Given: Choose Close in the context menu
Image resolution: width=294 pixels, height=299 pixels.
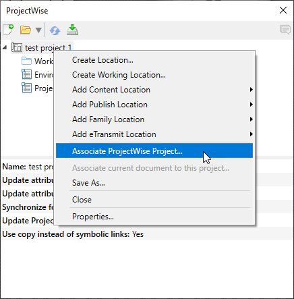Looking at the screenshot, I should click(154, 200).
